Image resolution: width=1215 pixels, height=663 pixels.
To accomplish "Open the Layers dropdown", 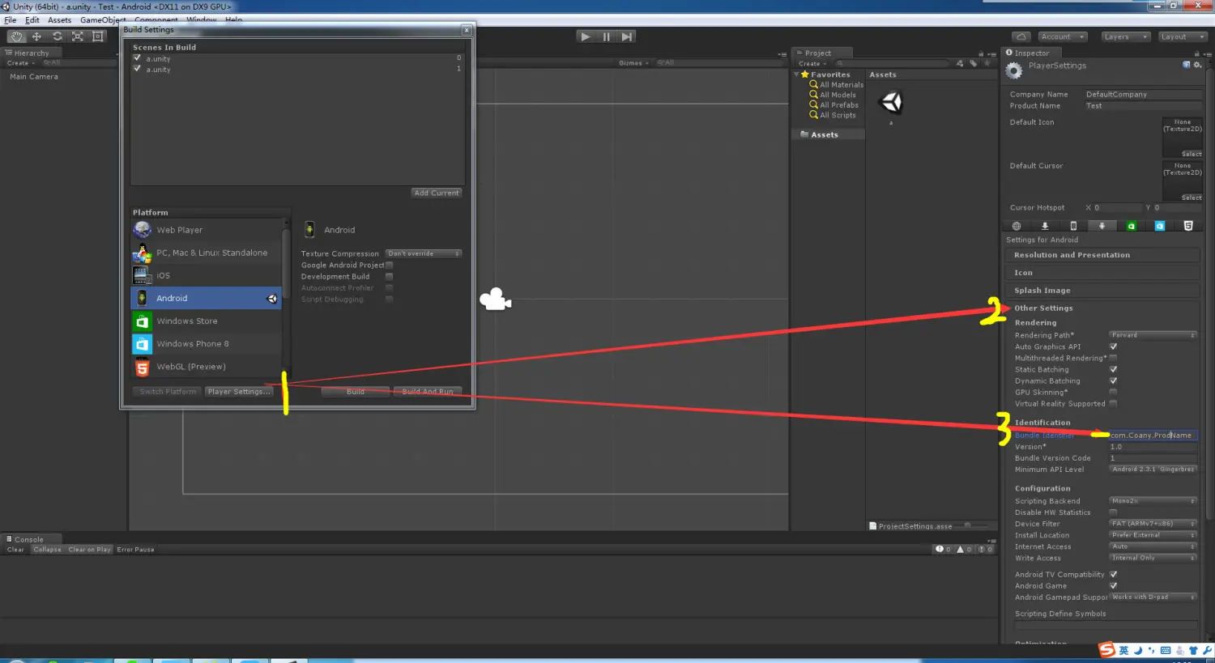I will (1126, 36).
